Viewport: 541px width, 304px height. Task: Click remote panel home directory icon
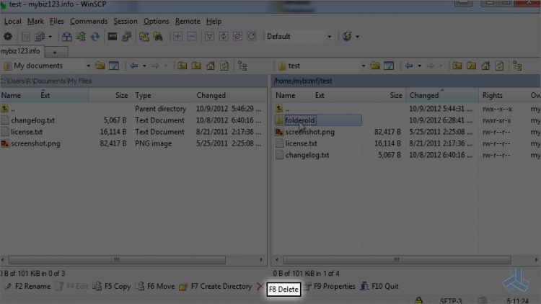(485, 66)
